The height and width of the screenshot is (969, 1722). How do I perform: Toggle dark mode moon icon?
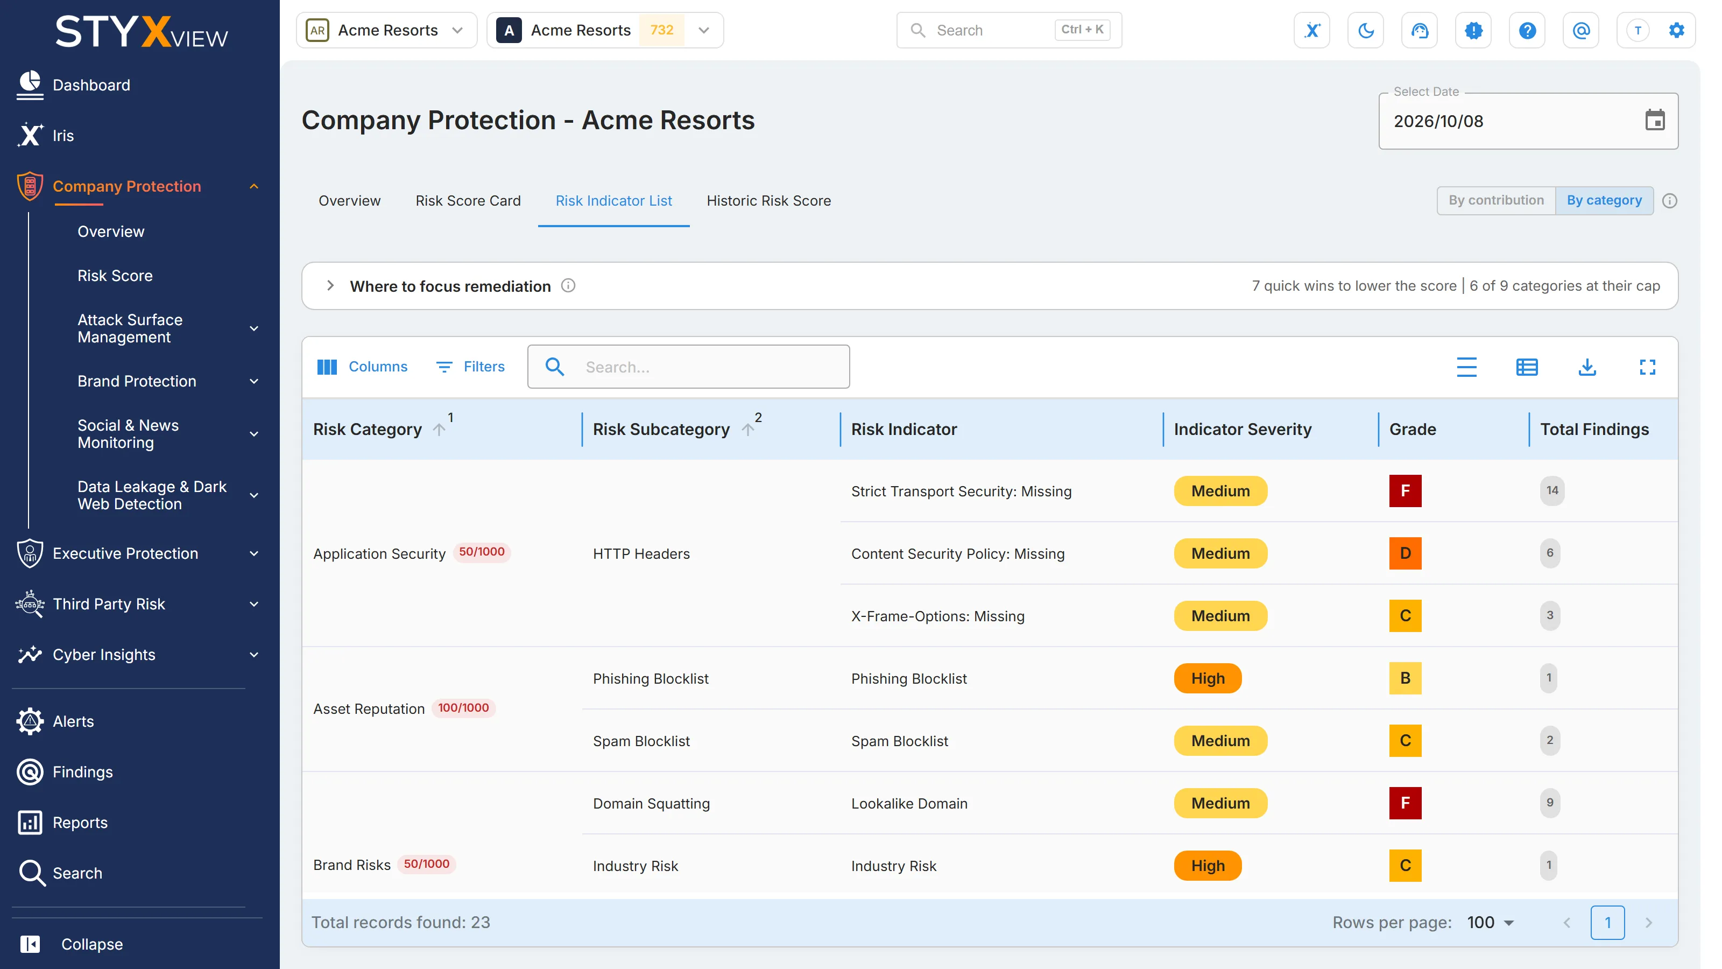[x=1366, y=30]
